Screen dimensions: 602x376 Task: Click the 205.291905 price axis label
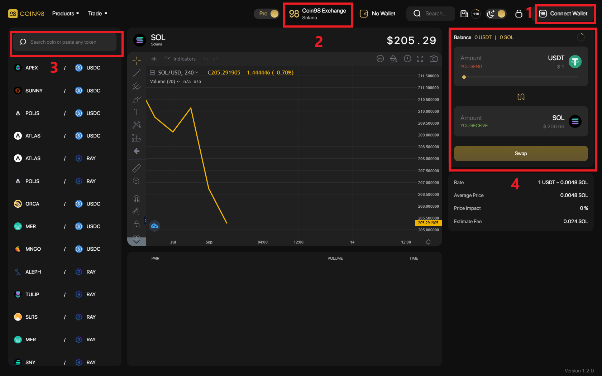pyautogui.click(x=429, y=223)
